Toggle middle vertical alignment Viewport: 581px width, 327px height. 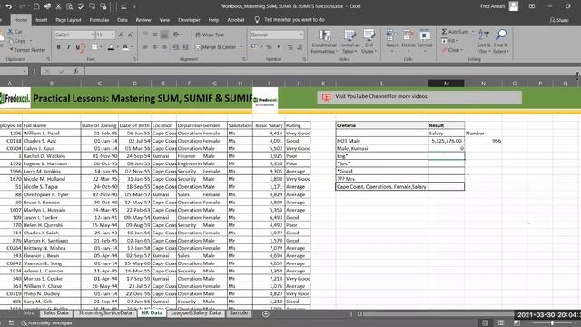click(x=154, y=35)
